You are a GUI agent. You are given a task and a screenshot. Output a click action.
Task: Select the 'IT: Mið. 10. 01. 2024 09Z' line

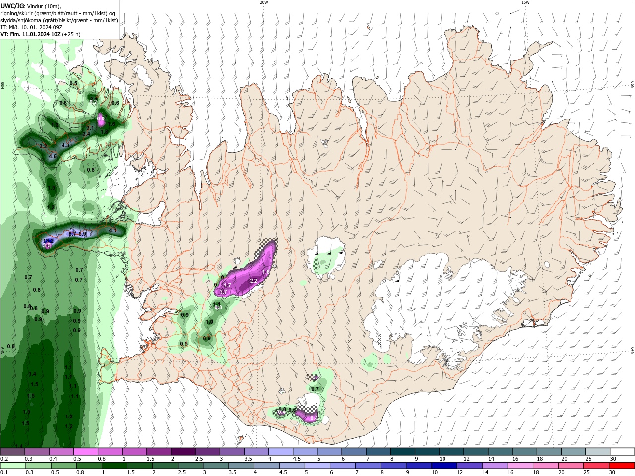point(31,27)
